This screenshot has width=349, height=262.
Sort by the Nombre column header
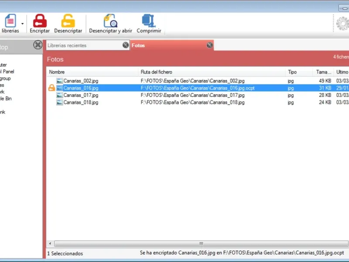pyautogui.click(x=92, y=72)
